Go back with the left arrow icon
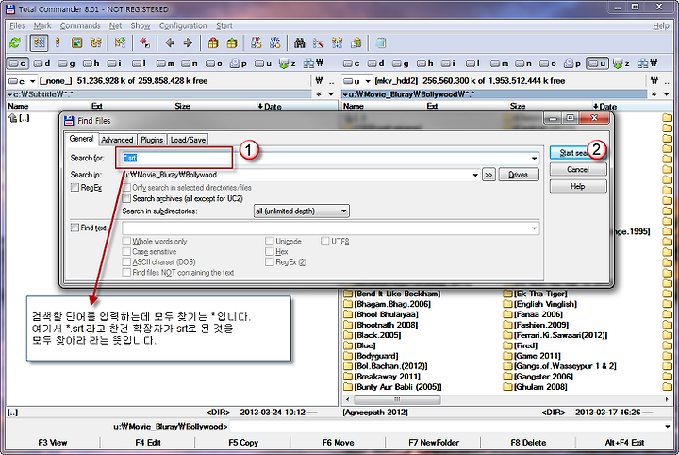The height and width of the screenshot is (455, 679). (x=170, y=42)
